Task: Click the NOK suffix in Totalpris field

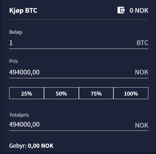Action: tap(142, 125)
